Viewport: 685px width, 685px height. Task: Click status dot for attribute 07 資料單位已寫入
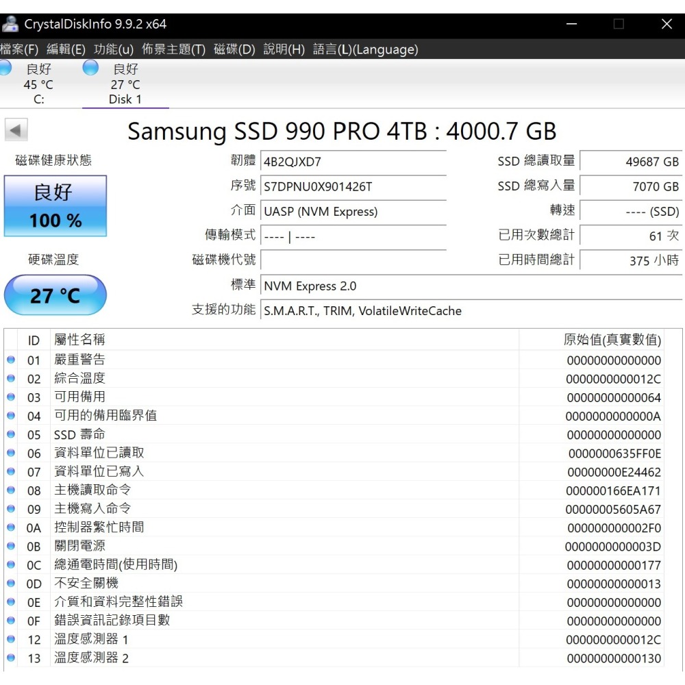[11, 471]
